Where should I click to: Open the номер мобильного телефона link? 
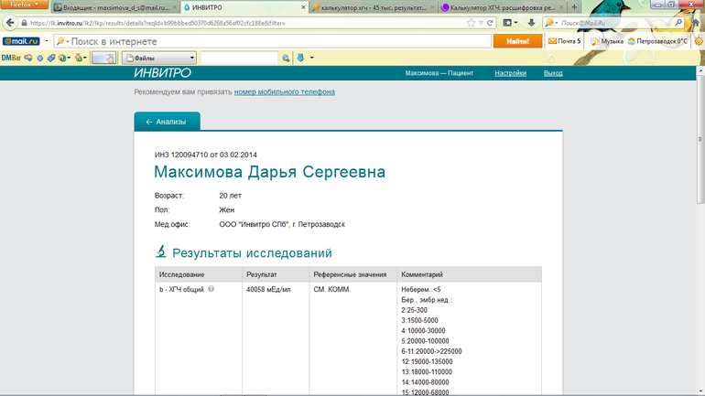click(284, 91)
